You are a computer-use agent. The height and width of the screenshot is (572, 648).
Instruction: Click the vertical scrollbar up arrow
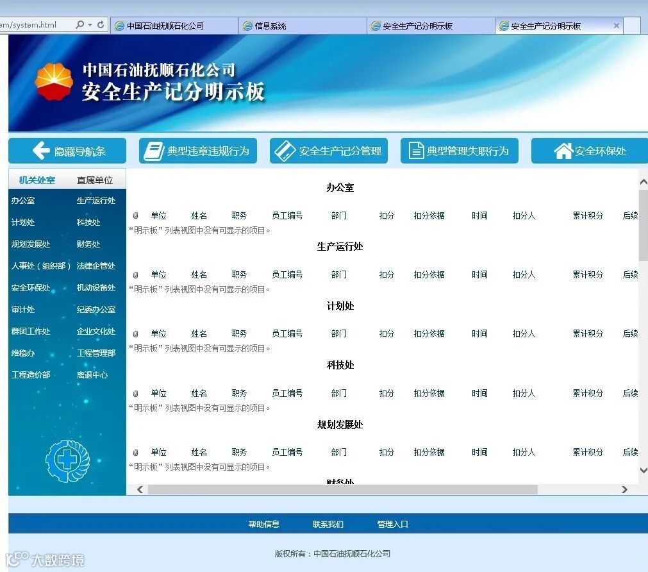[644, 181]
